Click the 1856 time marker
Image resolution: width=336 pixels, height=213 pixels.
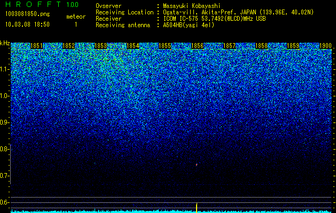[x=197, y=46]
